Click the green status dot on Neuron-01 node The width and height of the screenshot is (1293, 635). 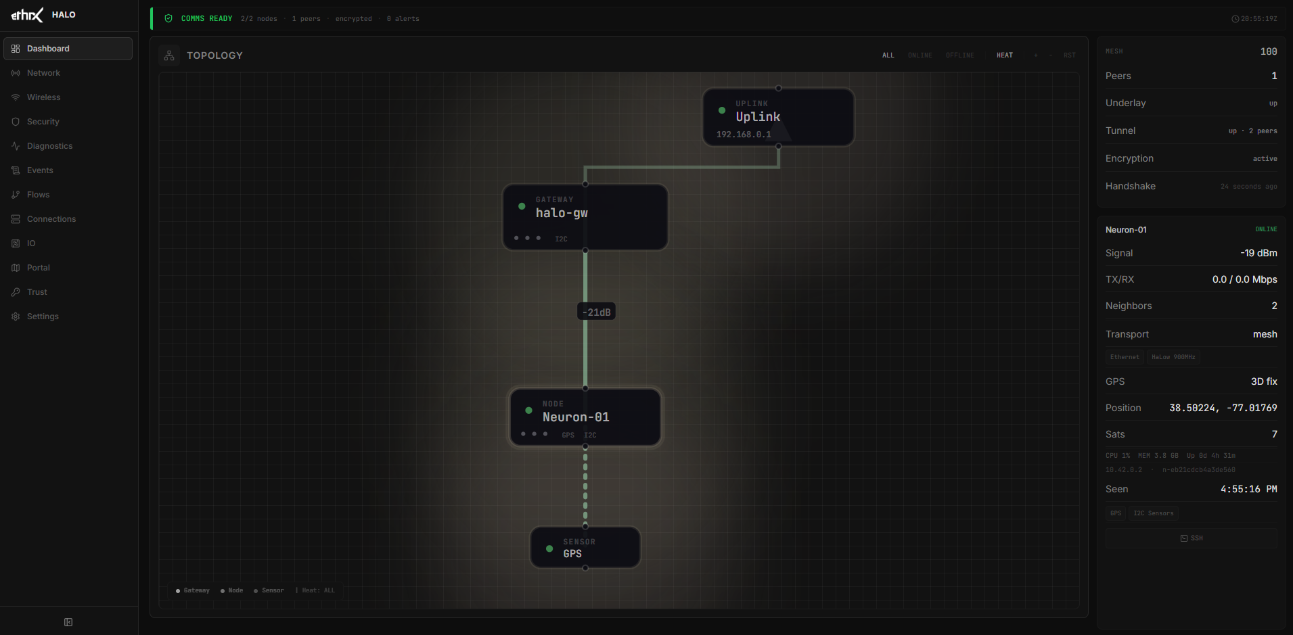pyautogui.click(x=528, y=410)
